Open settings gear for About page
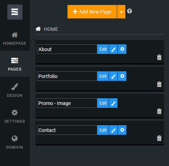This screenshot has height=166, width=169. coord(122,49)
